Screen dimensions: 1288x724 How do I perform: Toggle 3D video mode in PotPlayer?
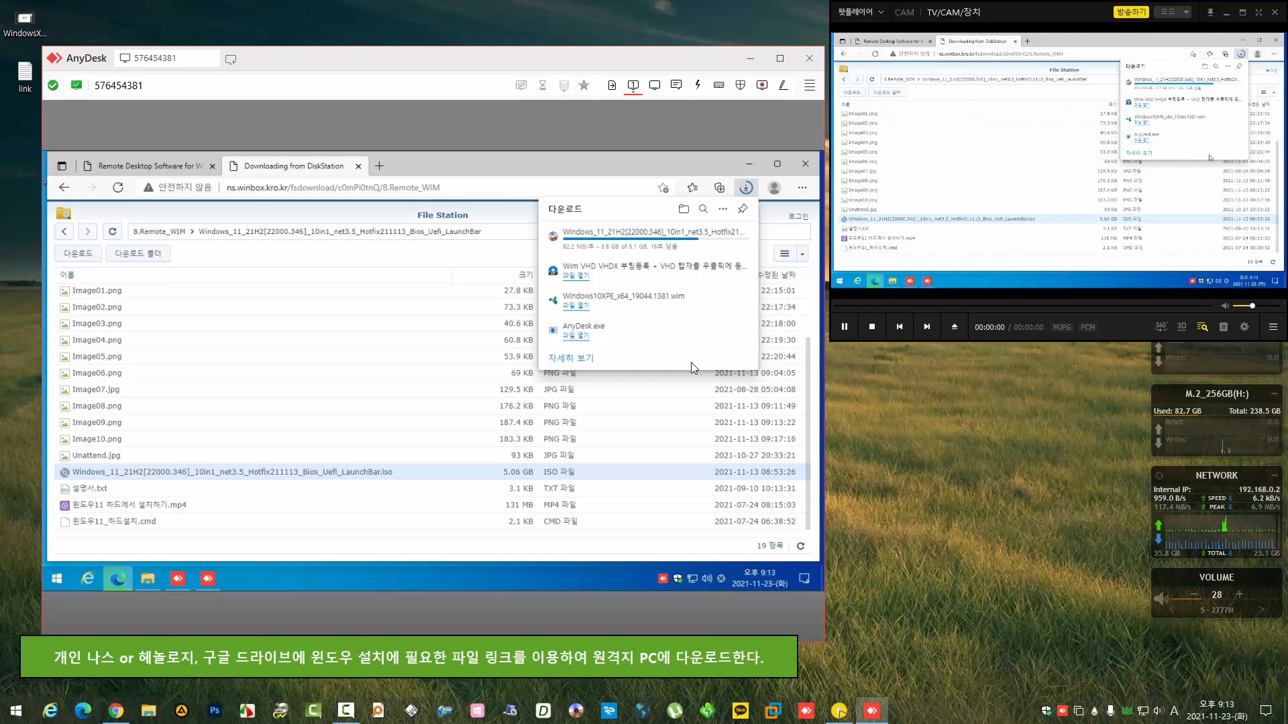click(1182, 326)
